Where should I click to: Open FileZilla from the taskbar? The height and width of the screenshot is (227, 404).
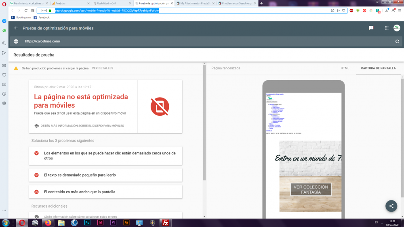coord(165,223)
